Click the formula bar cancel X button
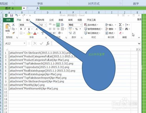The image size is (146, 113). point(35,43)
